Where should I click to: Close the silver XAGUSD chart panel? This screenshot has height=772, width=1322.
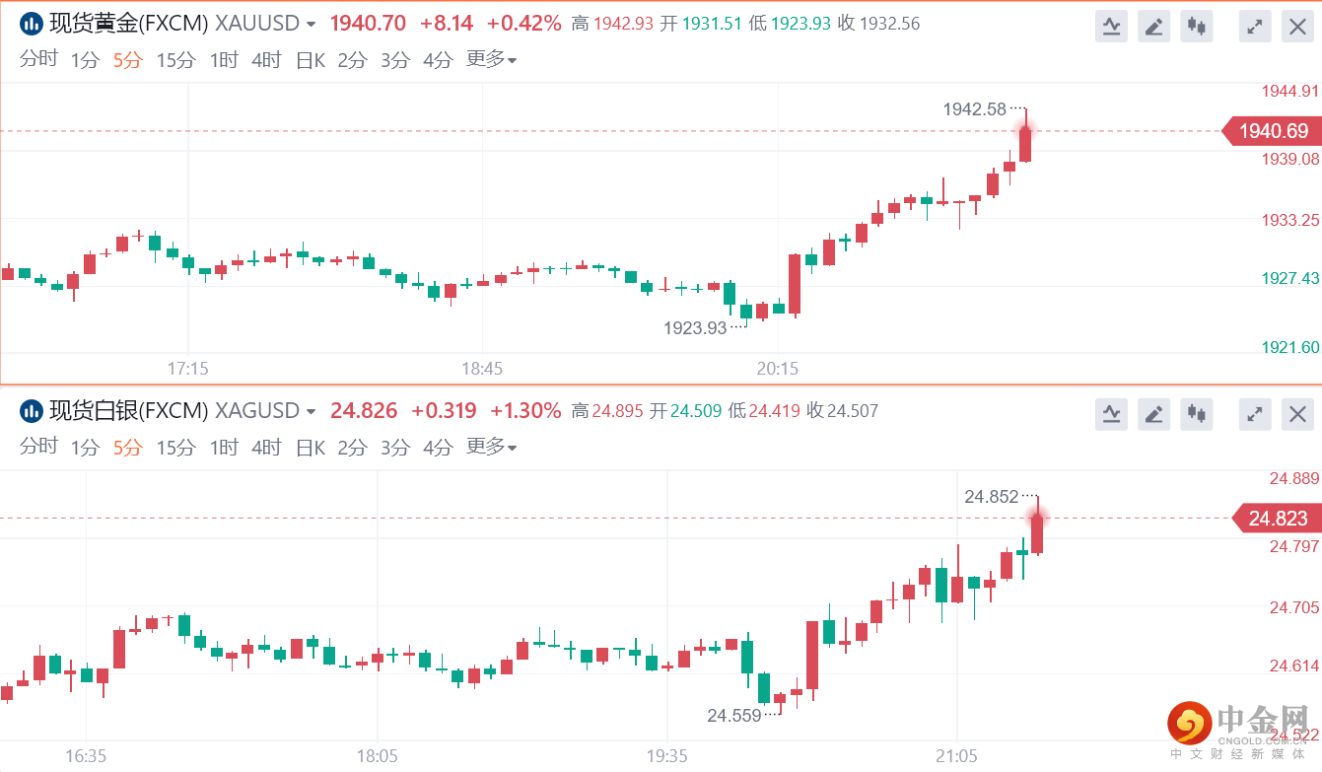click(1297, 414)
